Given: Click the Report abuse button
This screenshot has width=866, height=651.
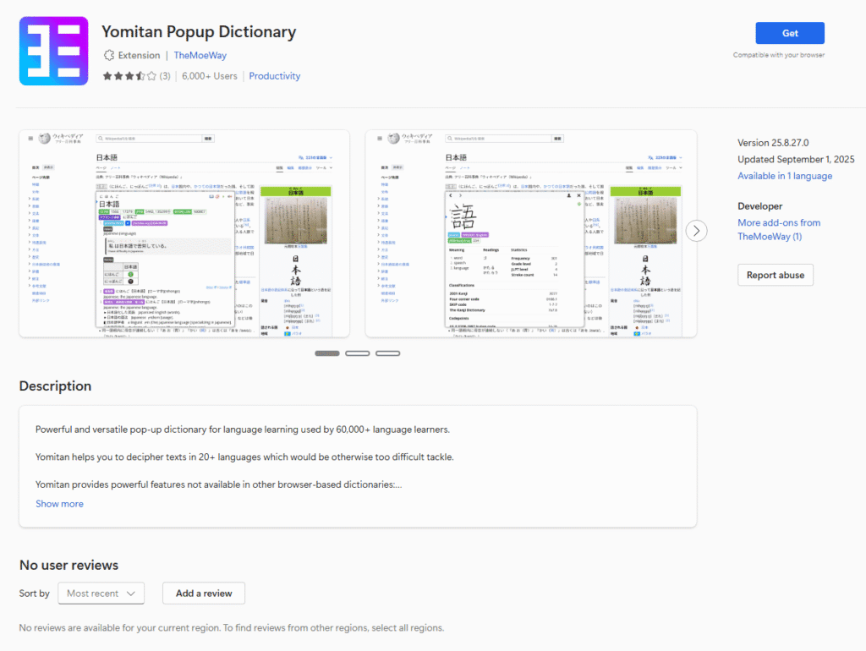Looking at the screenshot, I should tap(776, 275).
